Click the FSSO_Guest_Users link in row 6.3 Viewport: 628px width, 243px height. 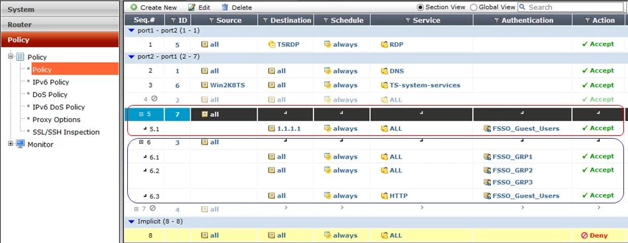tap(526, 195)
